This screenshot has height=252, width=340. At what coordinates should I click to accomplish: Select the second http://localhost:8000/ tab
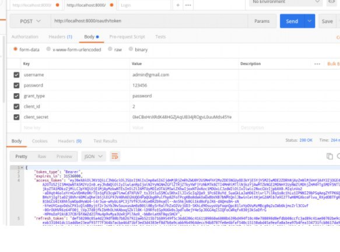click(90, 5)
